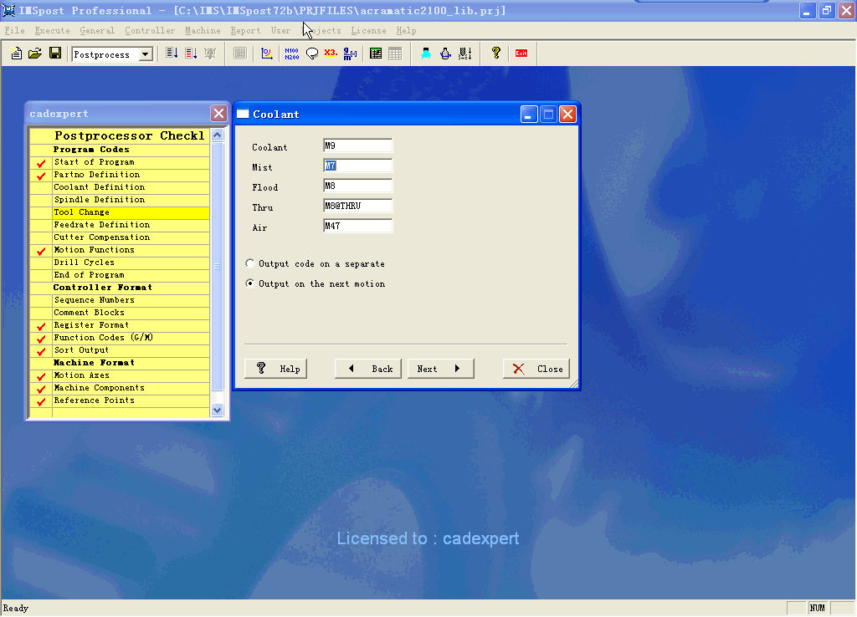Click the motion graph toolbar icon
The height and width of the screenshot is (617, 857).
click(x=267, y=54)
